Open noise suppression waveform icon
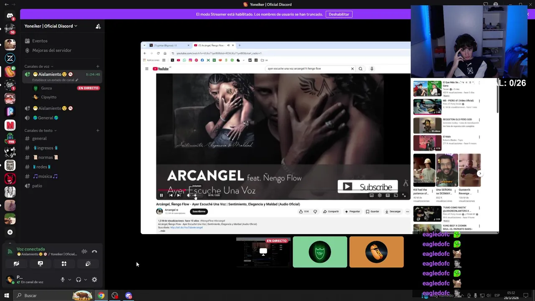The image size is (535, 301). click(84, 252)
